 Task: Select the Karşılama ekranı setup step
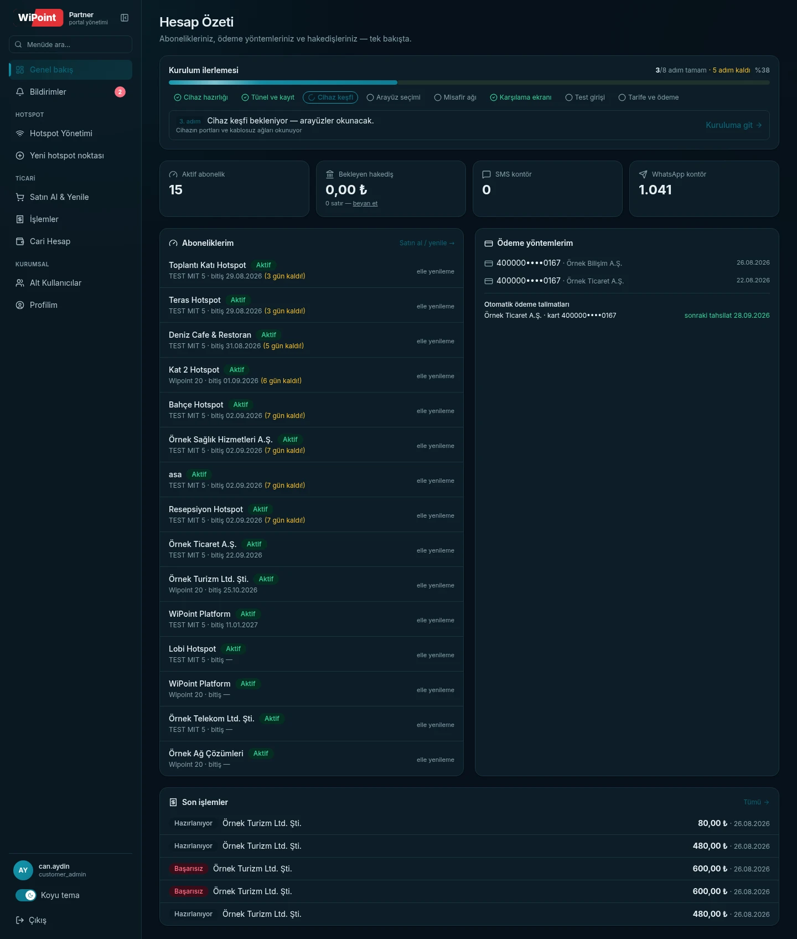pos(521,97)
